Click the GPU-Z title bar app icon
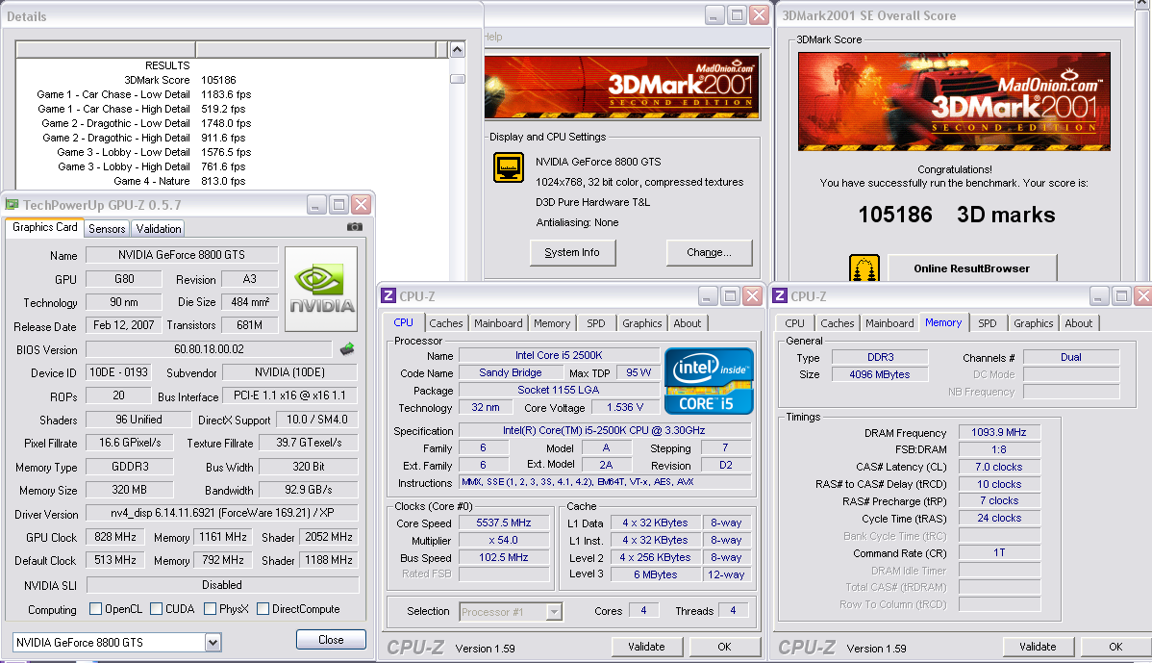This screenshot has width=1152, height=663. coord(12,204)
